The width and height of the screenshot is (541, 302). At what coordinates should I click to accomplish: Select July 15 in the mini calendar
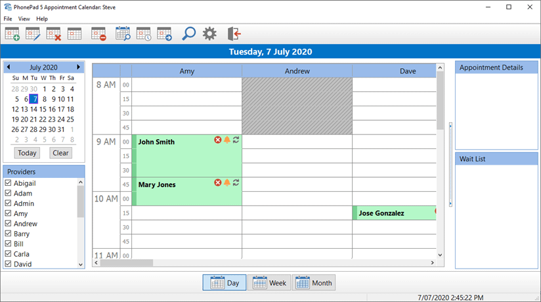pyautogui.click(x=43, y=109)
